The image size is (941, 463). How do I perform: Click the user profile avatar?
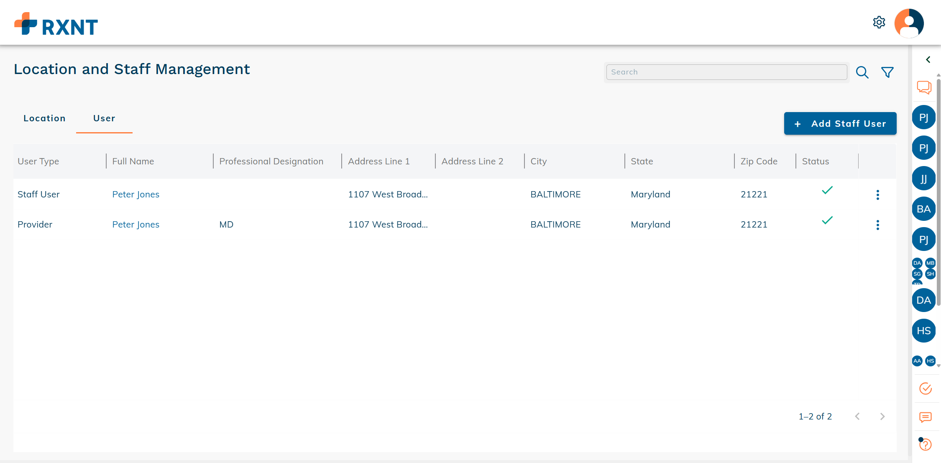[909, 23]
